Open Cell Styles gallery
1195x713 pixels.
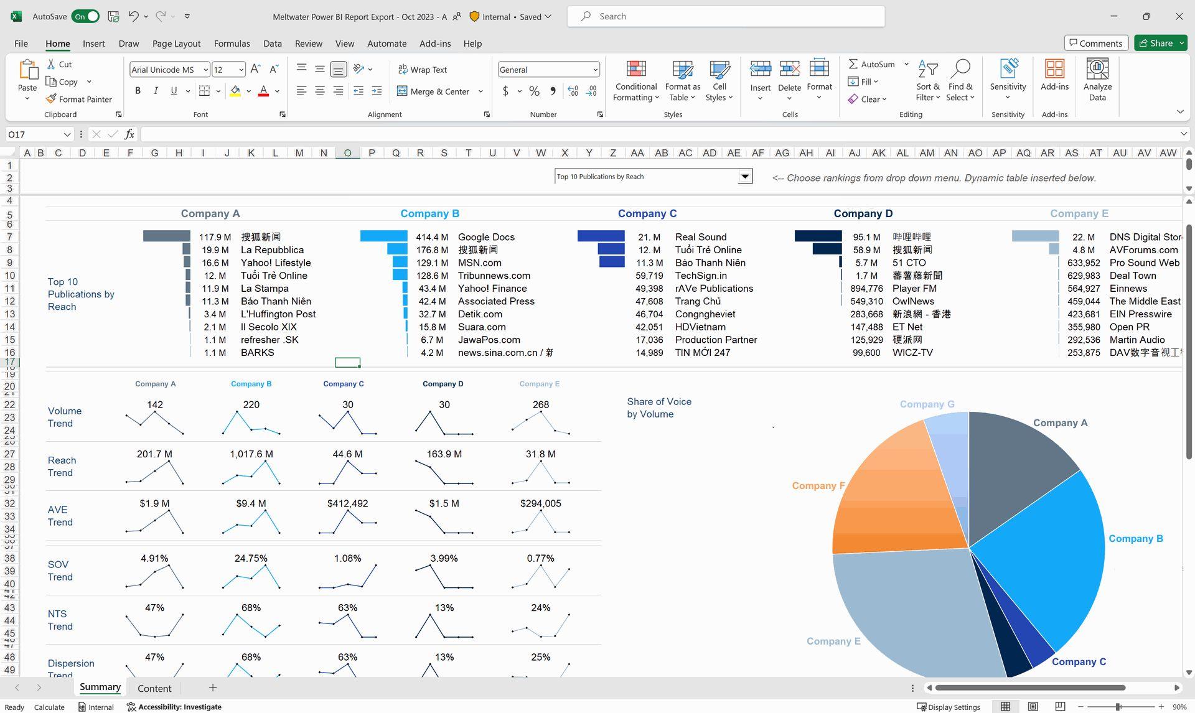click(719, 81)
